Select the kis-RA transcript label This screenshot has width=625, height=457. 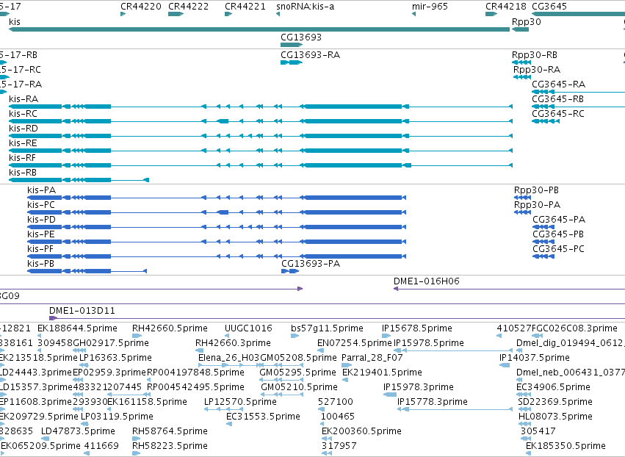[x=24, y=99]
